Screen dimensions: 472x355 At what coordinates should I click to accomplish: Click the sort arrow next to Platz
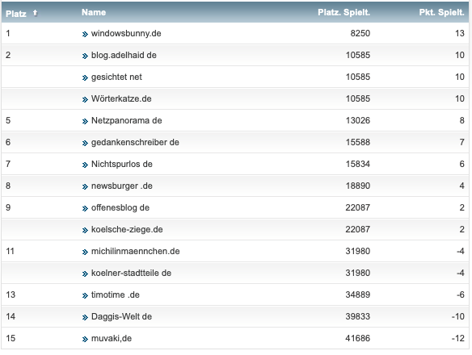(36, 13)
